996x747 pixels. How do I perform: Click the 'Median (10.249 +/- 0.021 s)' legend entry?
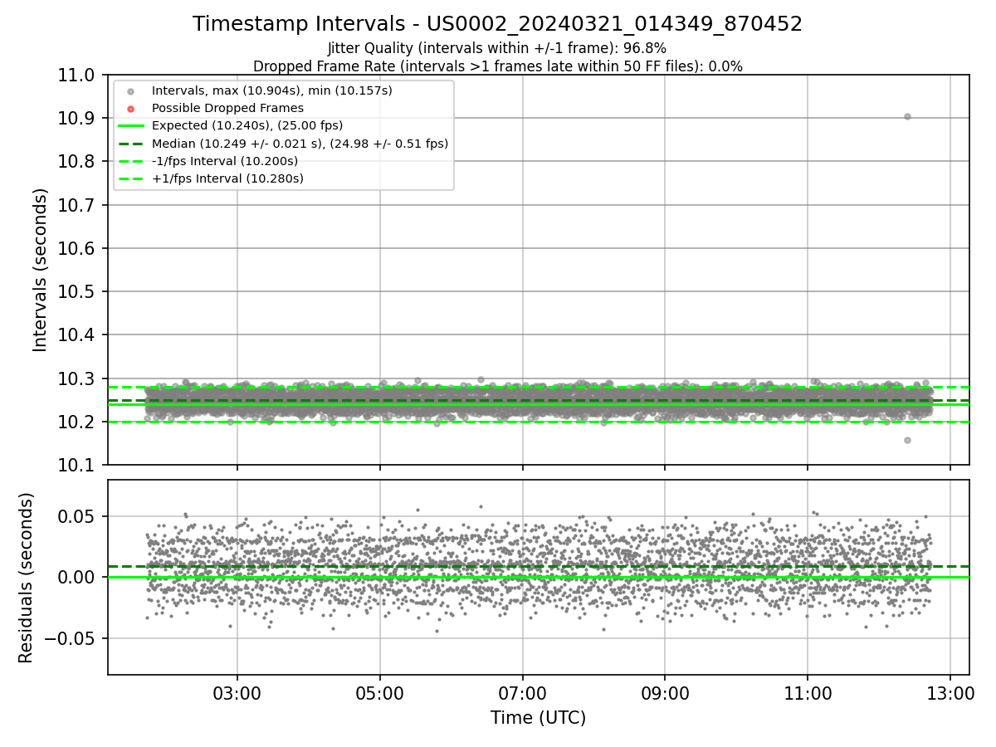coord(300,144)
